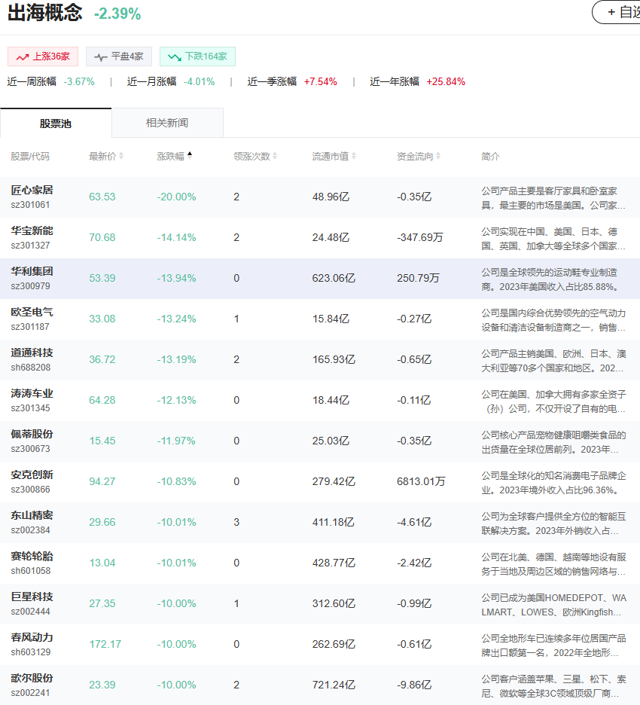Open the 相关新闻 tab
The width and height of the screenshot is (640, 705).
(x=167, y=123)
